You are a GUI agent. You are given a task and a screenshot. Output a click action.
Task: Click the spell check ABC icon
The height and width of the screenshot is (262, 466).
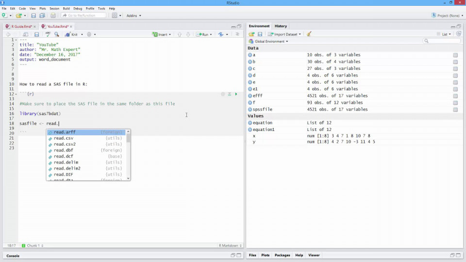point(48,34)
